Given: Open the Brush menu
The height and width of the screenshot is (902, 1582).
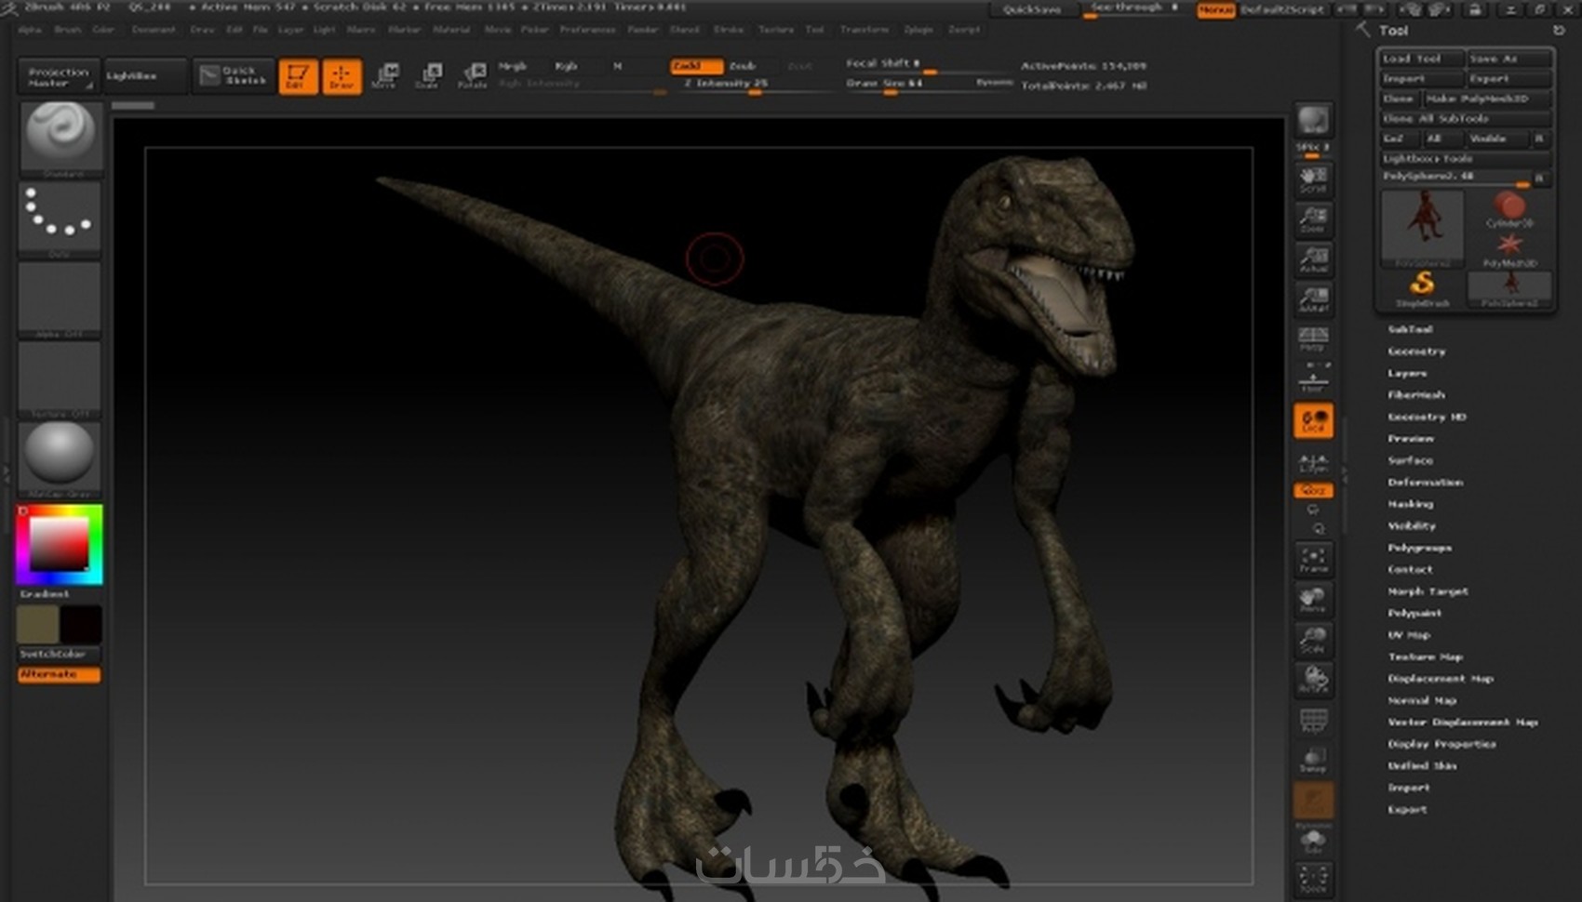Looking at the screenshot, I should point(68,30).
